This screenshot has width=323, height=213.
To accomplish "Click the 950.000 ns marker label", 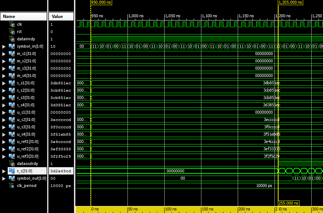I will click(x=101, y=2).
